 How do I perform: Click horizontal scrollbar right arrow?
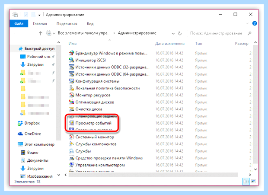250,175
